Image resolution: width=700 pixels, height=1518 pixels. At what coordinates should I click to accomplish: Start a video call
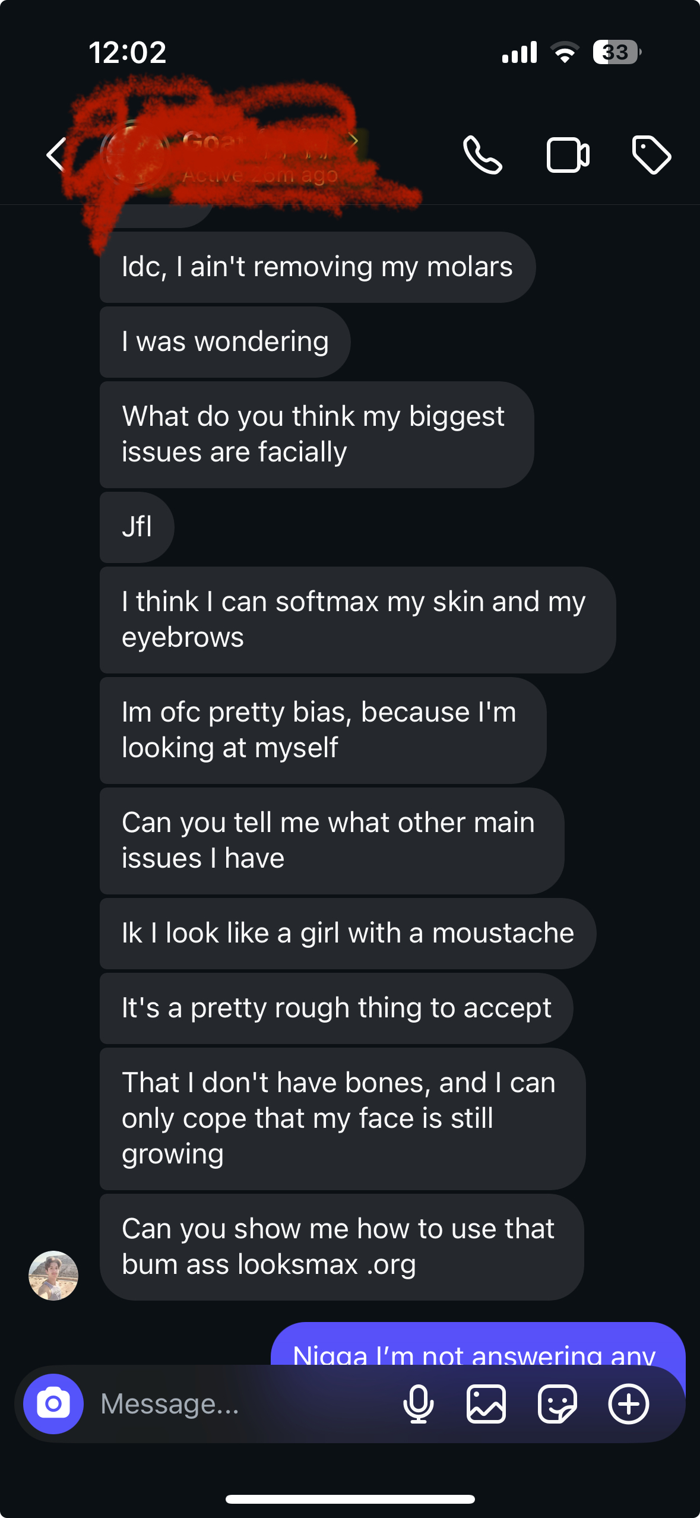point(567,155)
